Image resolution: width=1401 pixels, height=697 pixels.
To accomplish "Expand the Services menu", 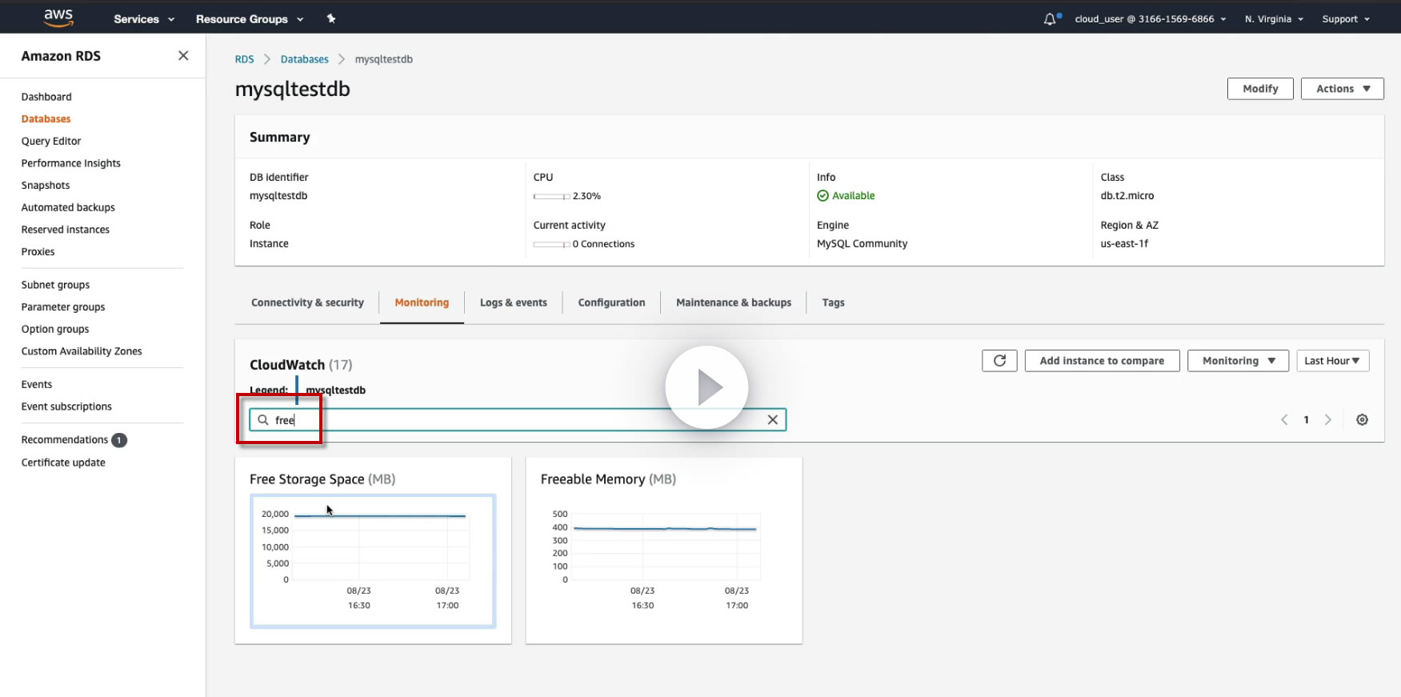I will [144, 19].
